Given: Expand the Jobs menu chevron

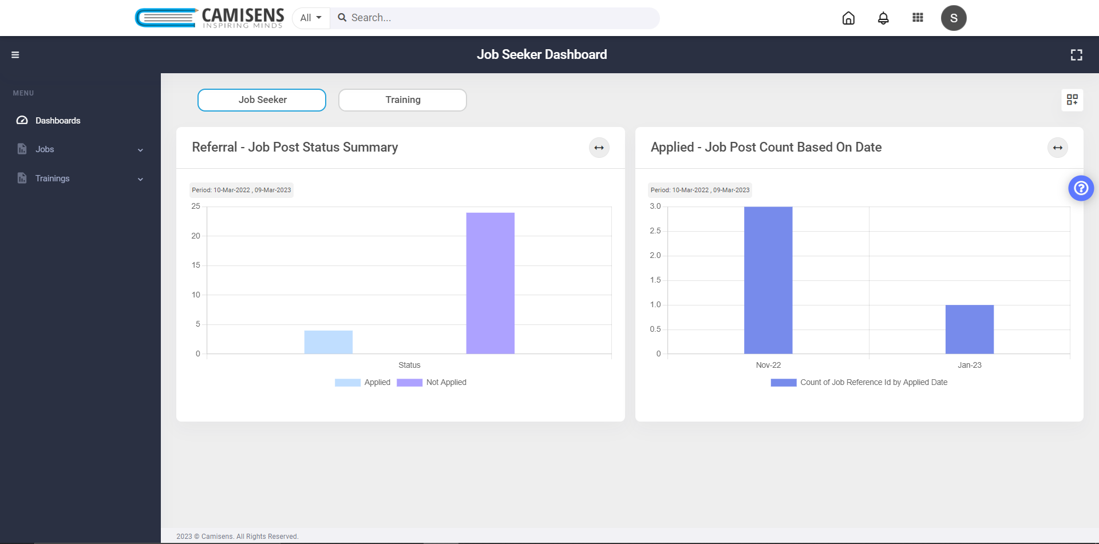Looking at the screenshot, I should click(x=140, y=150).
